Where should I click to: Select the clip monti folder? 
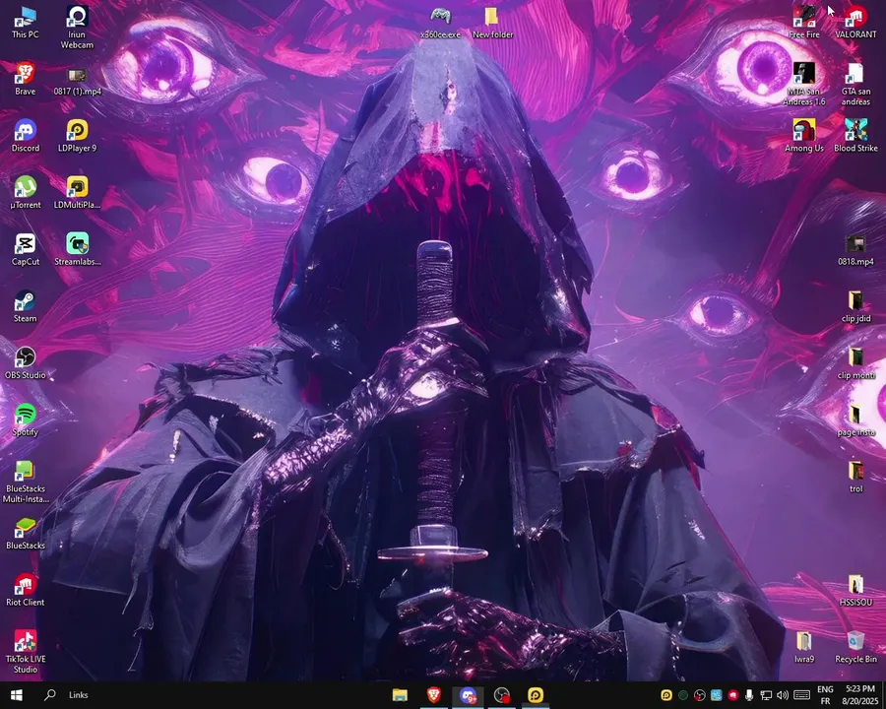(856, 363)
